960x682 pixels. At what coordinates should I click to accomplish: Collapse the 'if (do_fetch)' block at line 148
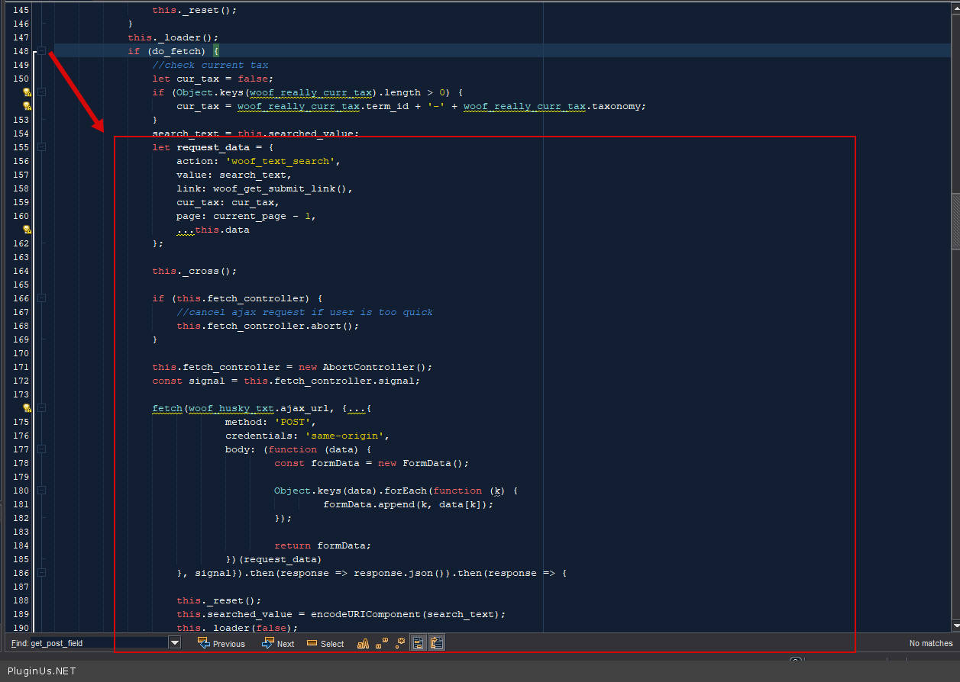[42, 51]
